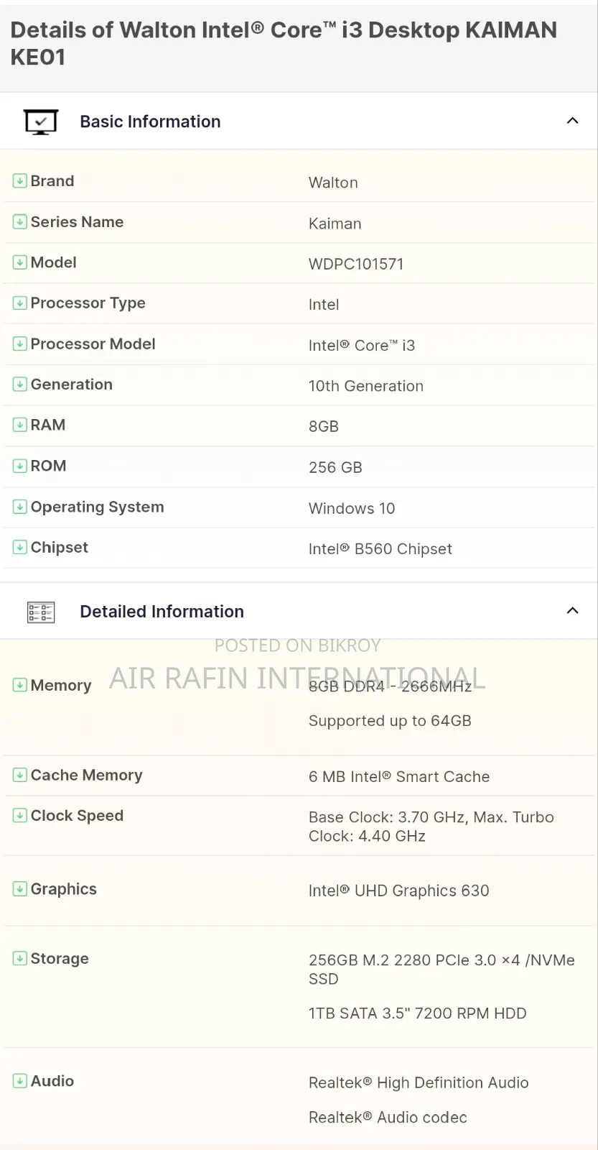Select the Supported up to 64GB text
This screenshot has height=1150, width=598.
coord(390,720)
